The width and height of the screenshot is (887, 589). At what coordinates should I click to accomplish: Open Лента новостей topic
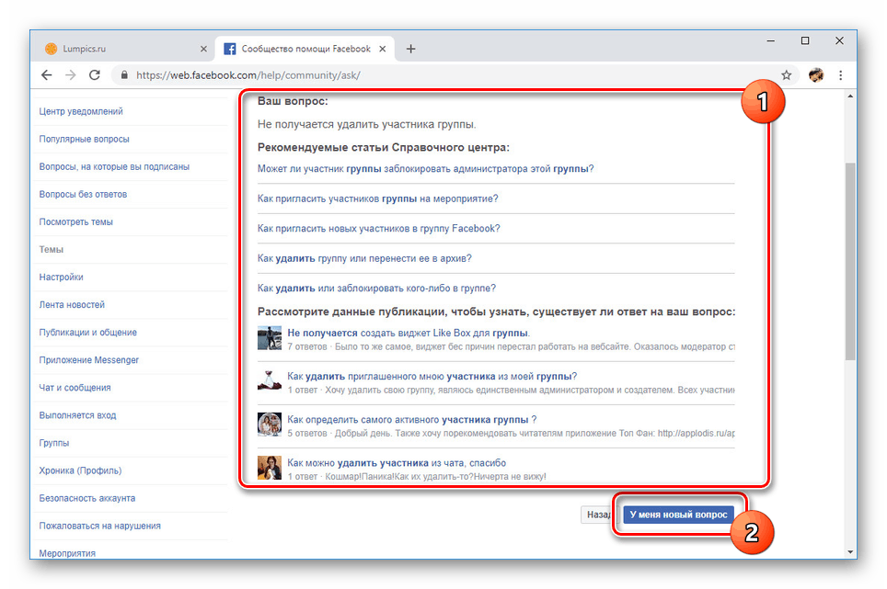click(72, 305)
